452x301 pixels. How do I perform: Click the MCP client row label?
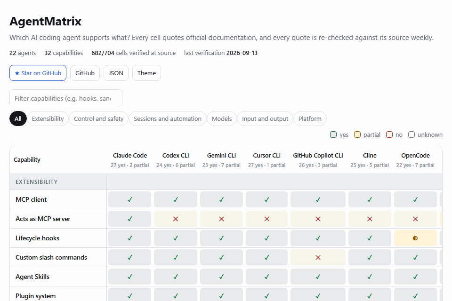(x=31, y=199)
